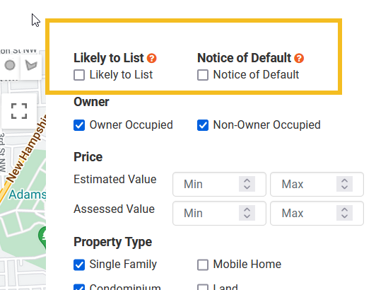Focus the Estimated Value Min field
The width and height of the screenshot is (376, 290).
tap(219, 184)
